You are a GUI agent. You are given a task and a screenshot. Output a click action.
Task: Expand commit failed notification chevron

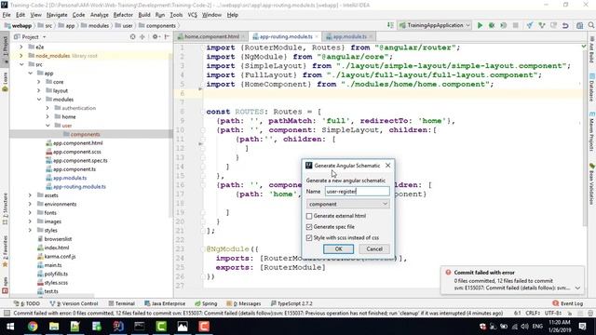[577, 288]
